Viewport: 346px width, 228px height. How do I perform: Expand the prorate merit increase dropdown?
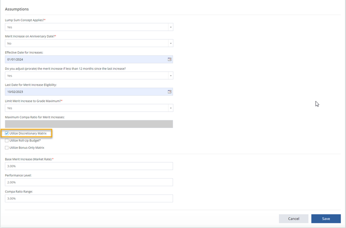170,75
